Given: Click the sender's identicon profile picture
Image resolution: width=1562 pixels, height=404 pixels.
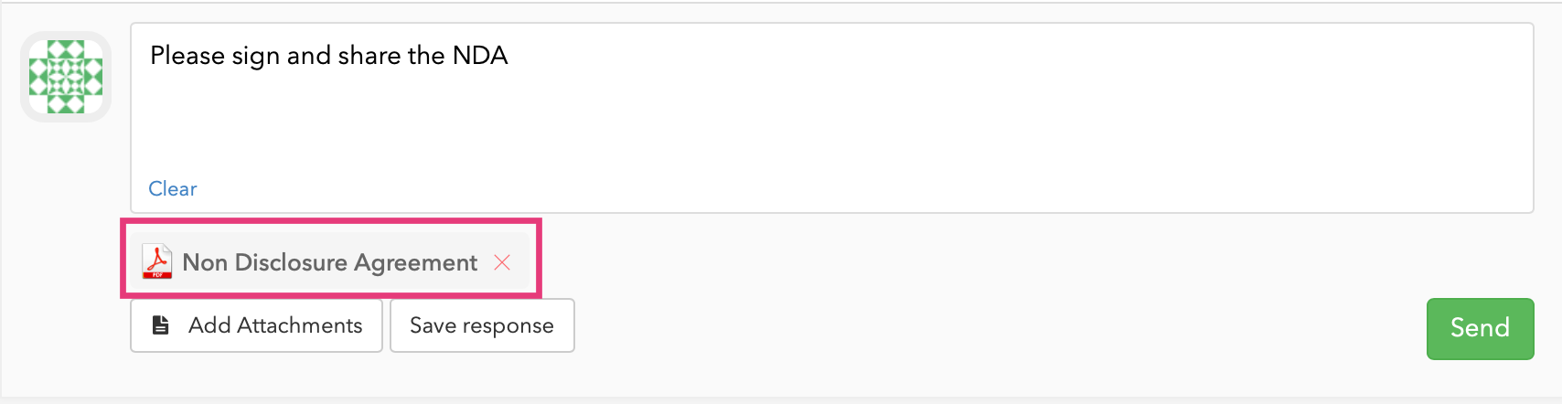Looking at the screenshot, I should coord(66,77).
